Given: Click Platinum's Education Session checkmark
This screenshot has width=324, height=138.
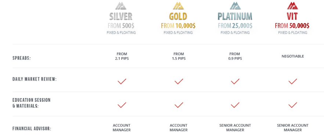Looking at the screenshot, I should (x=235, y=105).
